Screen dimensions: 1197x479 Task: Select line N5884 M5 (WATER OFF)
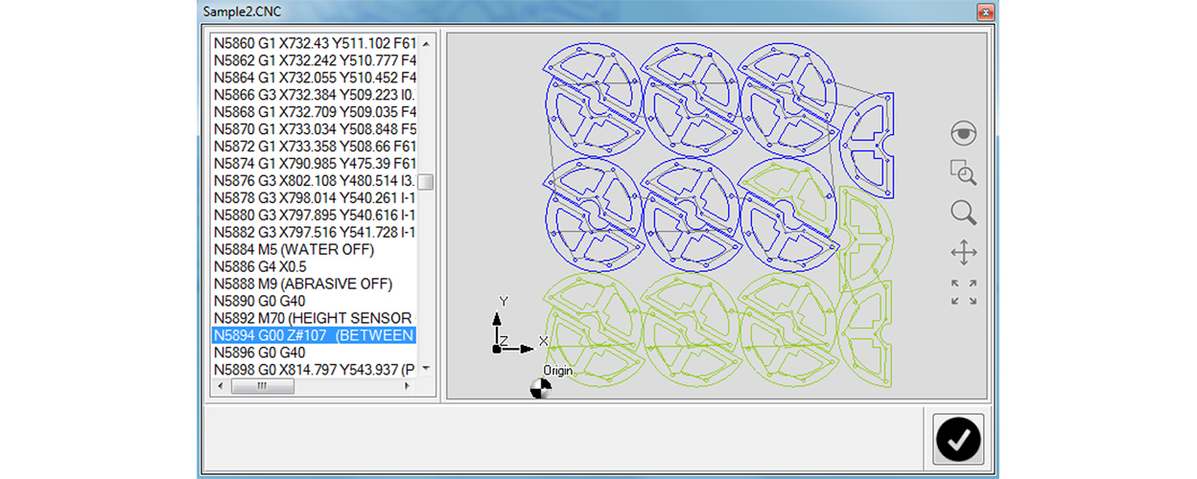coord(315,249)
